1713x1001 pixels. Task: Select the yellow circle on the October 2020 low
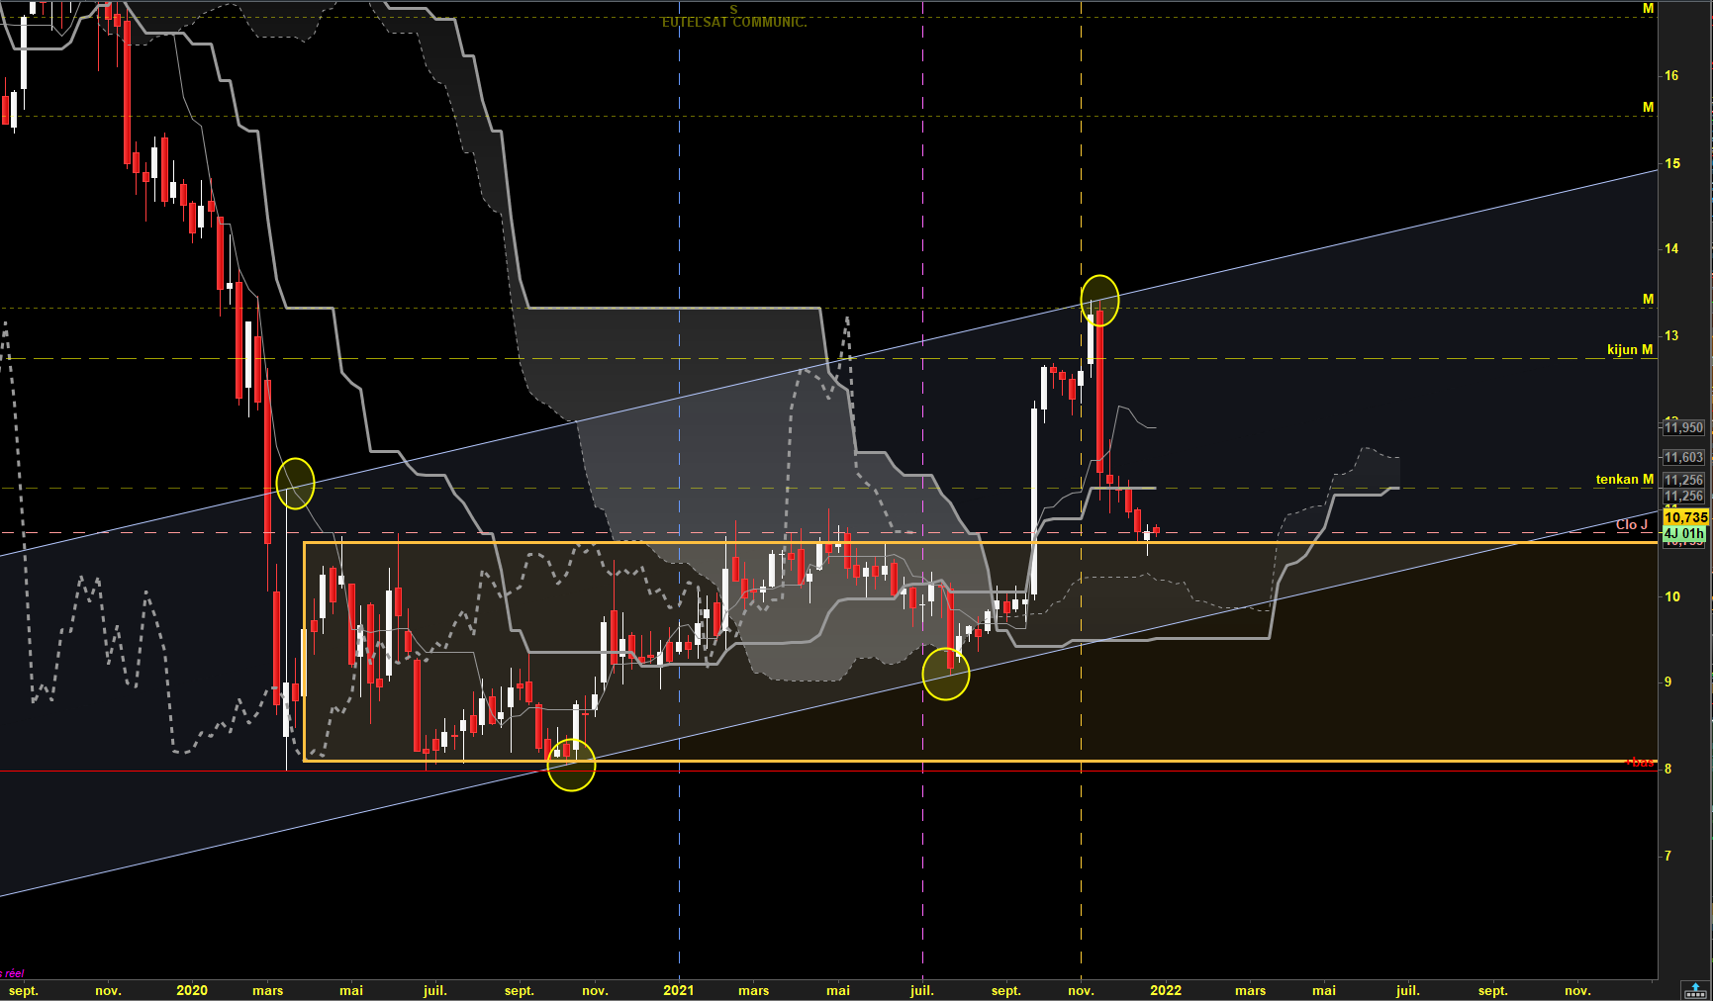point(571,764)
